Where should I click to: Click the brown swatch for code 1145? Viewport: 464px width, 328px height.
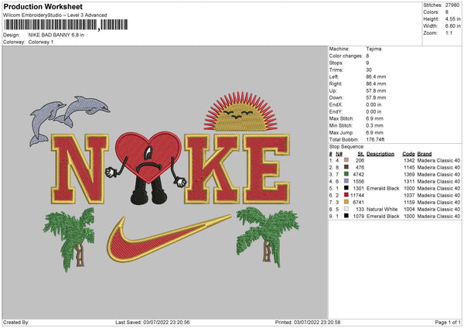point(346,167)
